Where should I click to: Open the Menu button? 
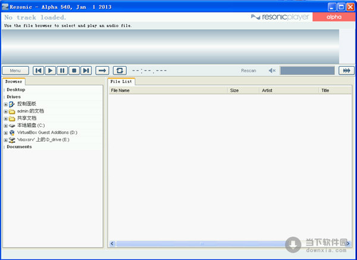(x=15, y=71)
